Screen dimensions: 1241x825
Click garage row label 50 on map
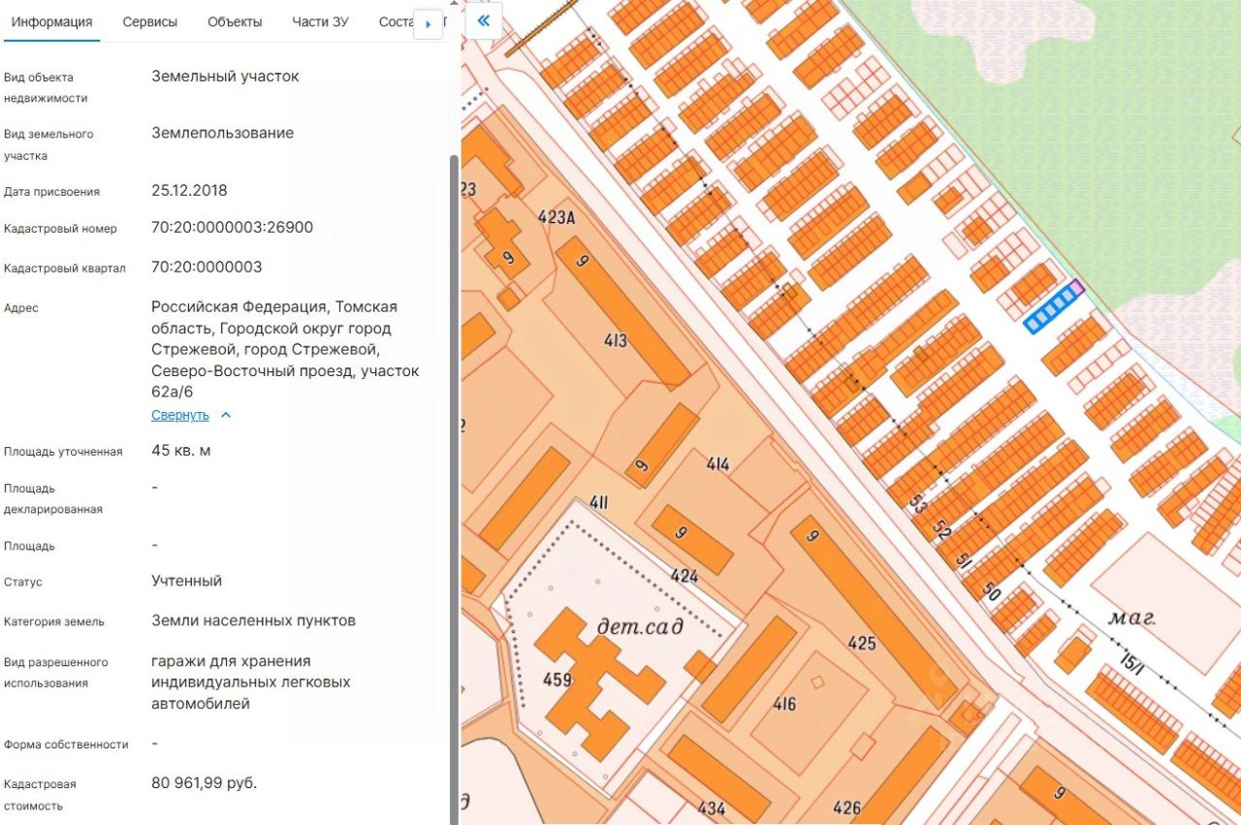click(990, 590)
